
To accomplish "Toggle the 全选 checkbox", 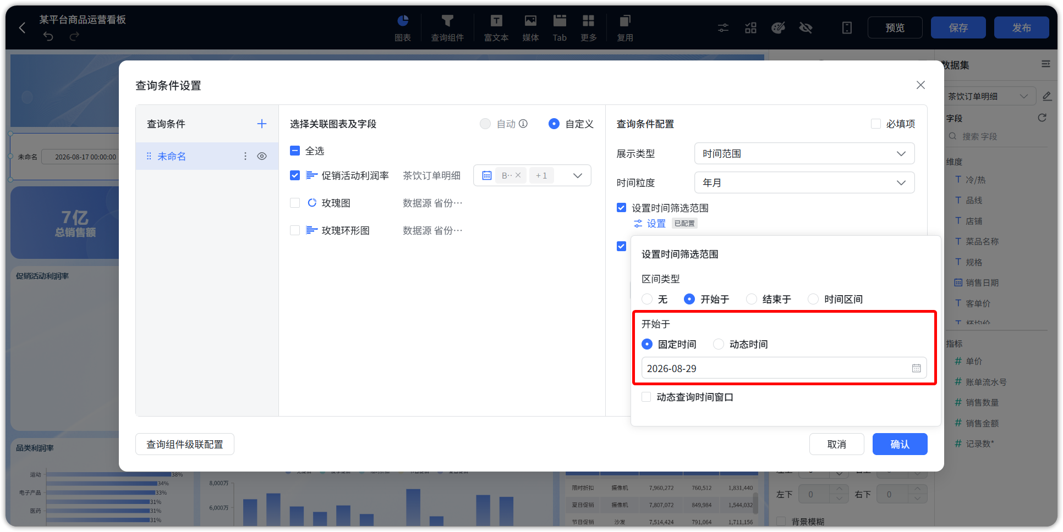I will point(295,151).
